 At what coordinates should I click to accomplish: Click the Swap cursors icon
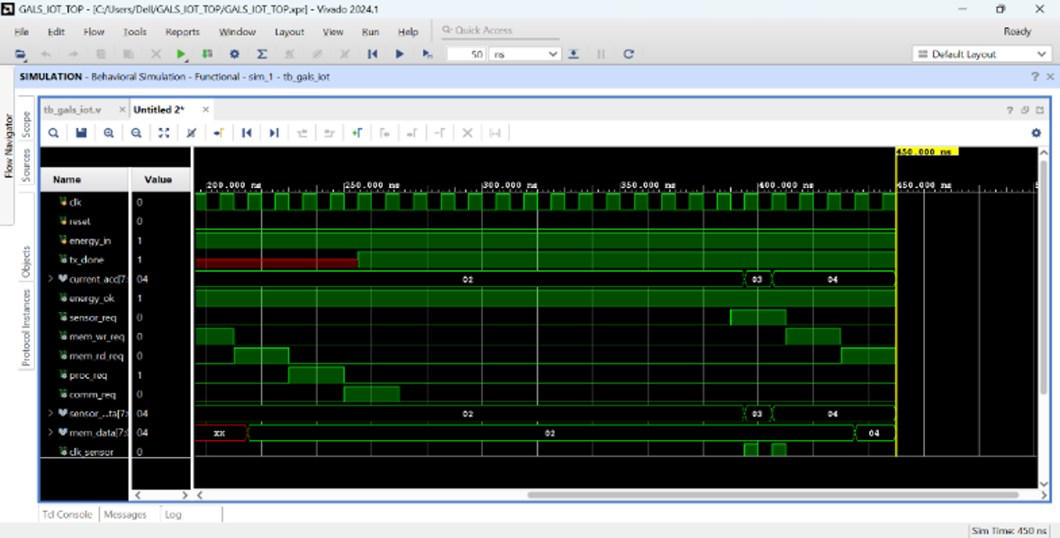(x=494, y=133)
